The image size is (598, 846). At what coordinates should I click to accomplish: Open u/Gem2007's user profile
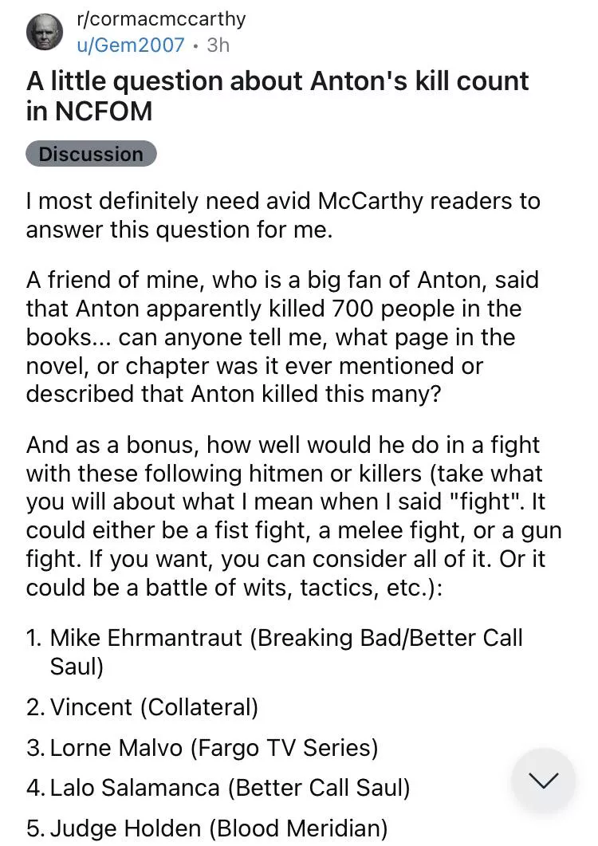[130, 45]
